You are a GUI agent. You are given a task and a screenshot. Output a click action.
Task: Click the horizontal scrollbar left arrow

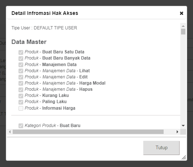pos(10,132)
